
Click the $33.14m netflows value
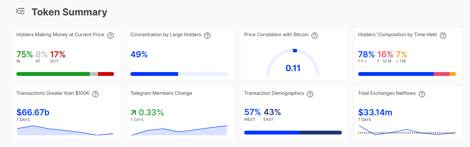pyautogui.click(x=375, y=112)
